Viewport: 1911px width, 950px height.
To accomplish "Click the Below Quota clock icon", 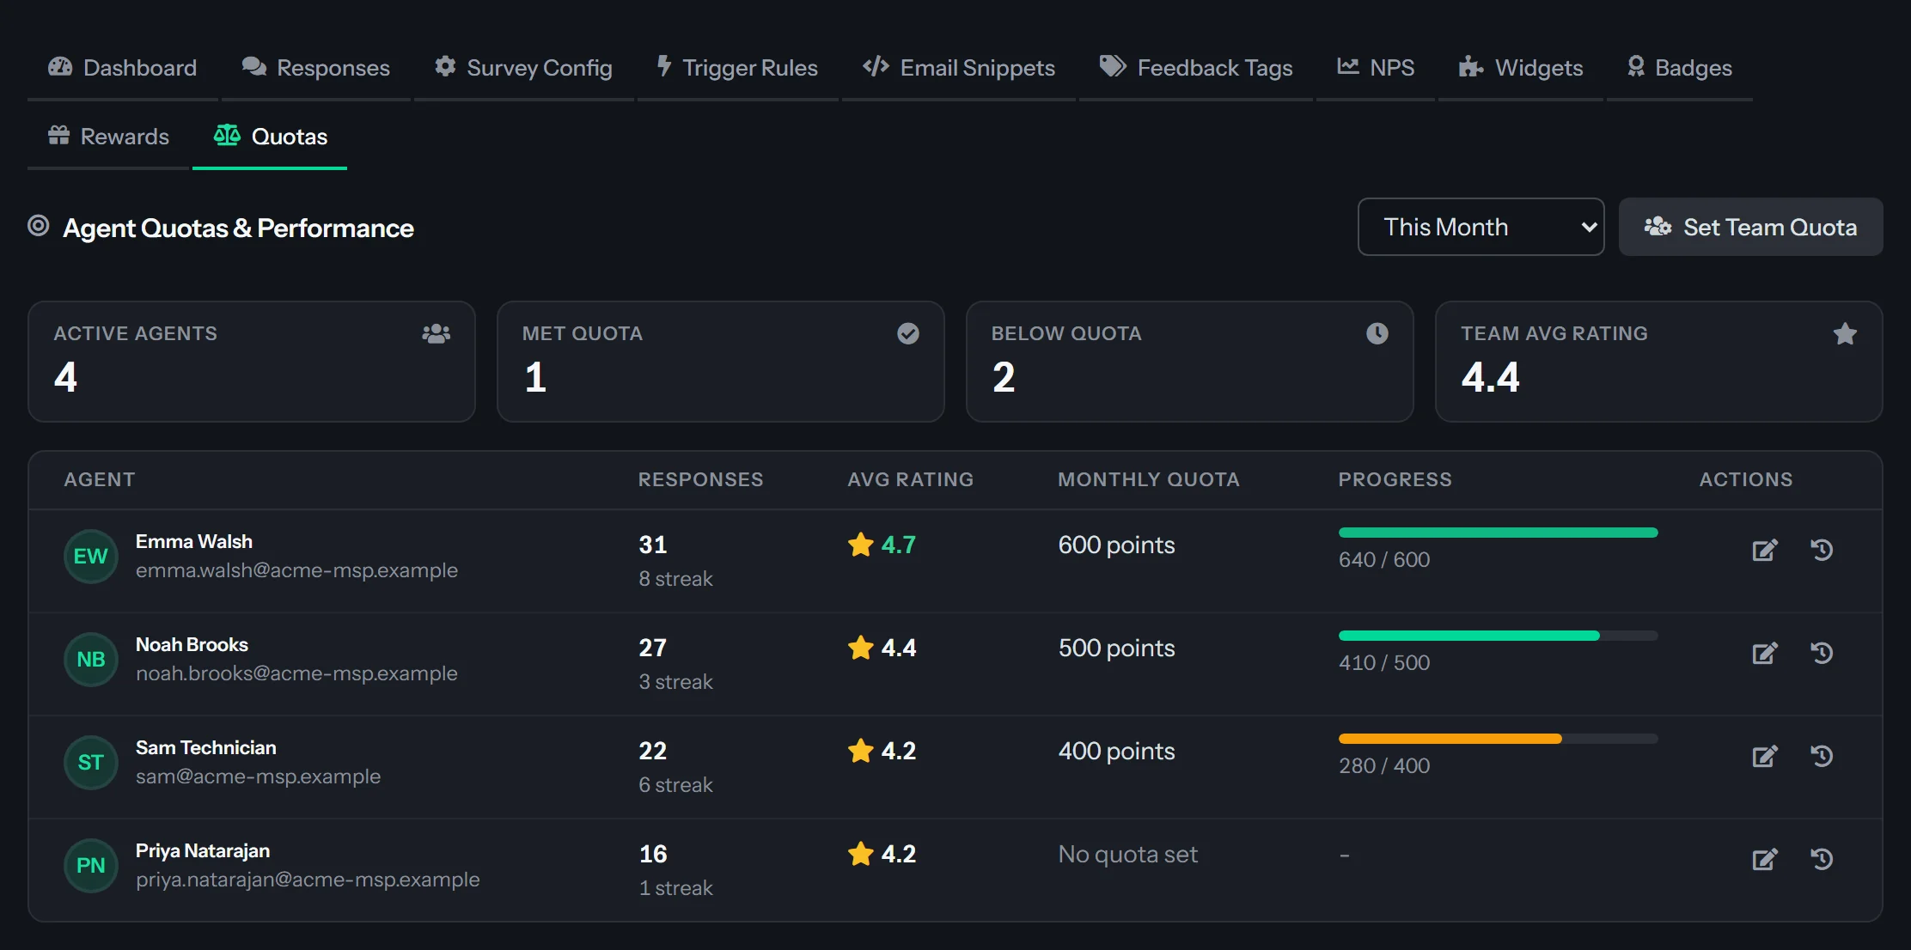I will point(1377,333).
